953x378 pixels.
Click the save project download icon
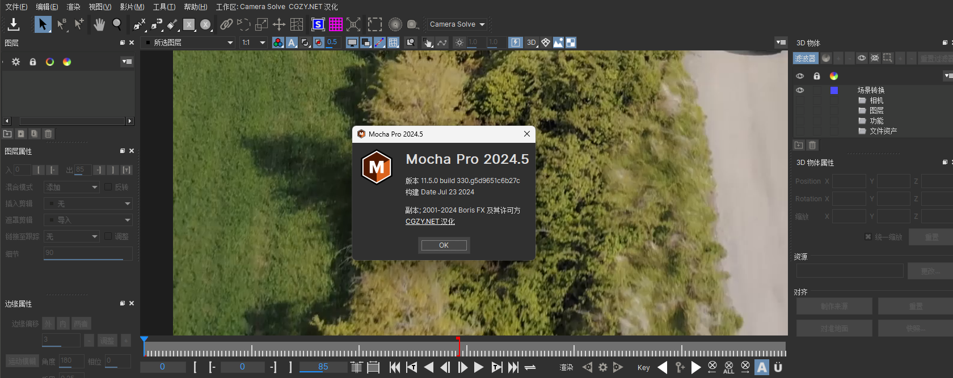14,24
